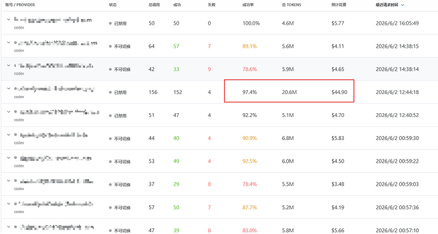
Task: Sort by 状态 column header
Action: pyautogui.click(x=113, y=4)
